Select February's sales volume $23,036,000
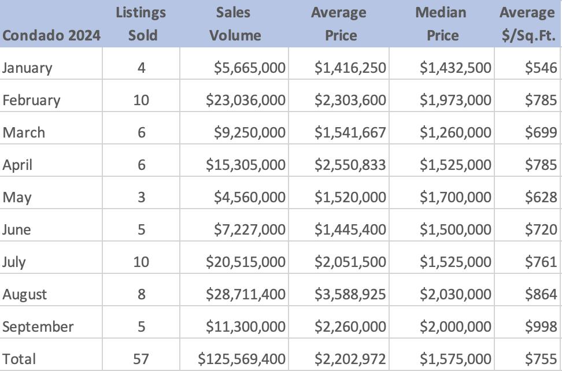The width and height of the screenshot is (562, 371). (246, 100)
